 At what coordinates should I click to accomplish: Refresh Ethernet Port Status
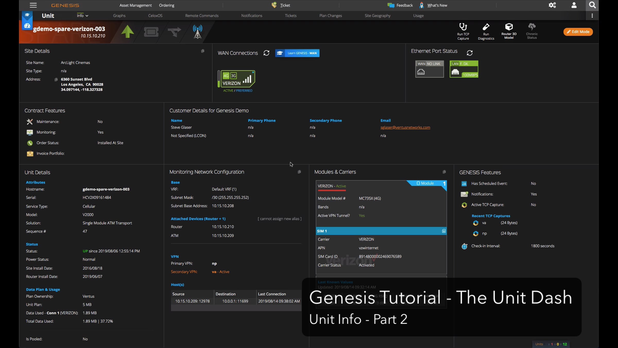tap(469, 53)
